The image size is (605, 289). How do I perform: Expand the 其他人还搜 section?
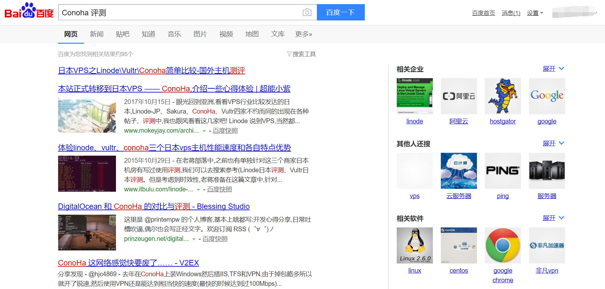tap(554, 144)
